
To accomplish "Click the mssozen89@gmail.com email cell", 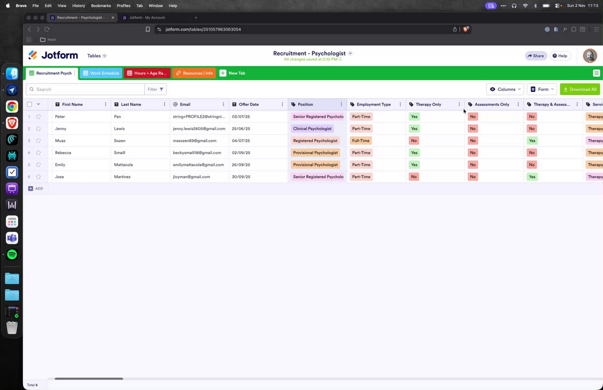I will [199, 140].
